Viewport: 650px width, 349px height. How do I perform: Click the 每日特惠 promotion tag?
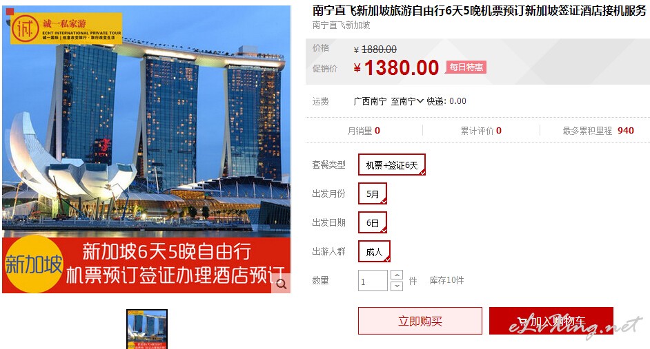[x=466, y=67]
